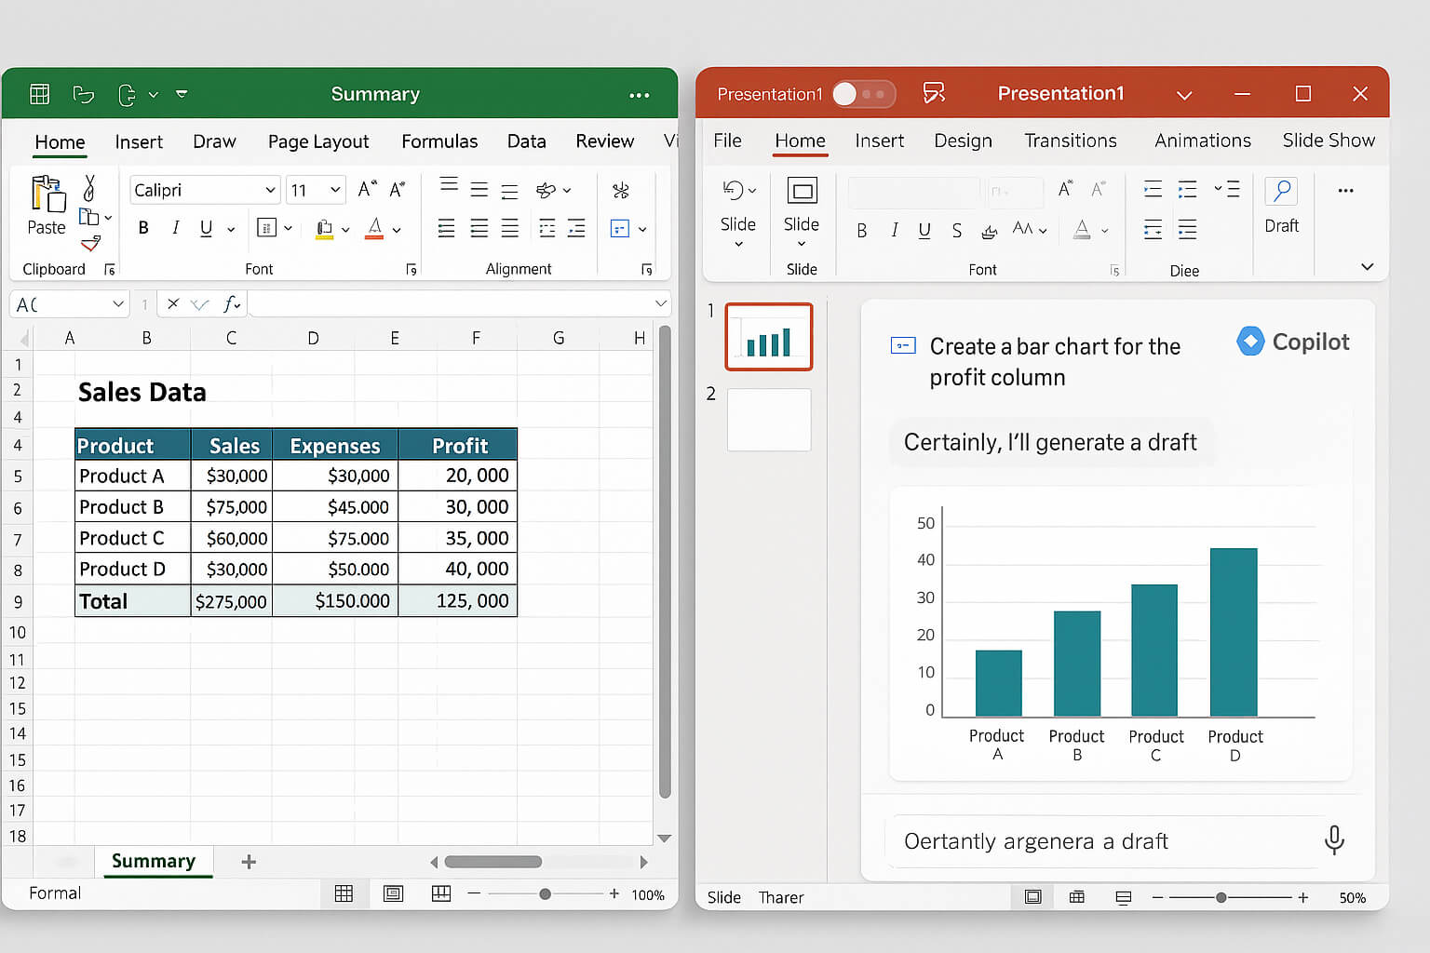Click the Excel vertical scrollbar

665,562
